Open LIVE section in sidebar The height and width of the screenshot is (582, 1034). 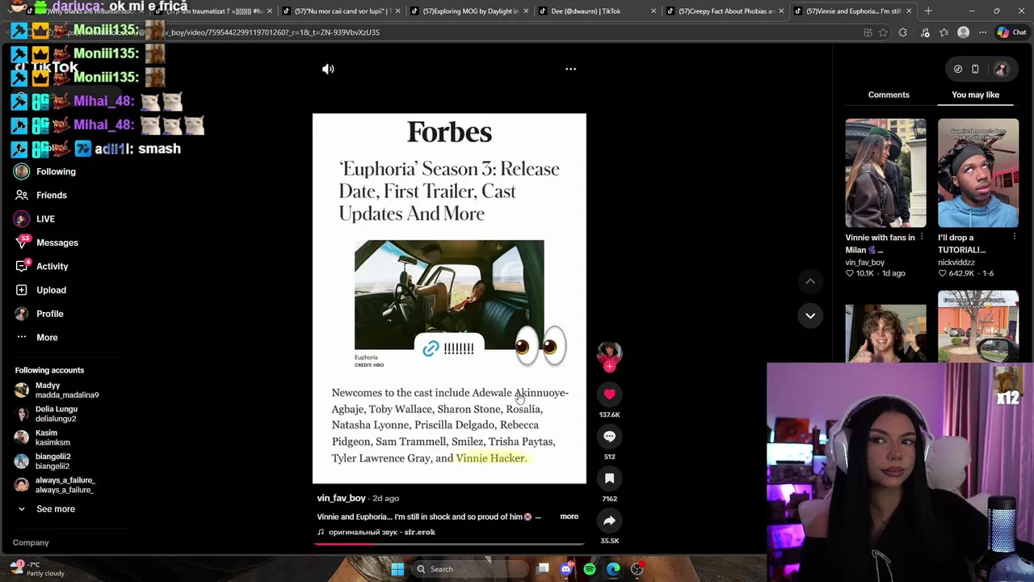click(x=34, y=219)
